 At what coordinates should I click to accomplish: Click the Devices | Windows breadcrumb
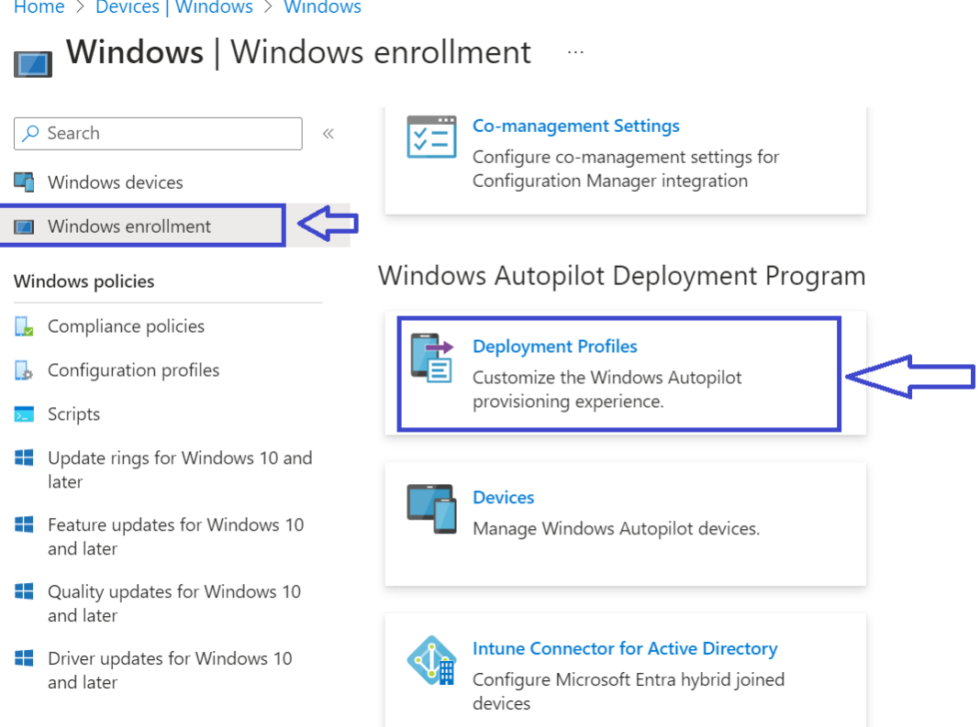173,7
